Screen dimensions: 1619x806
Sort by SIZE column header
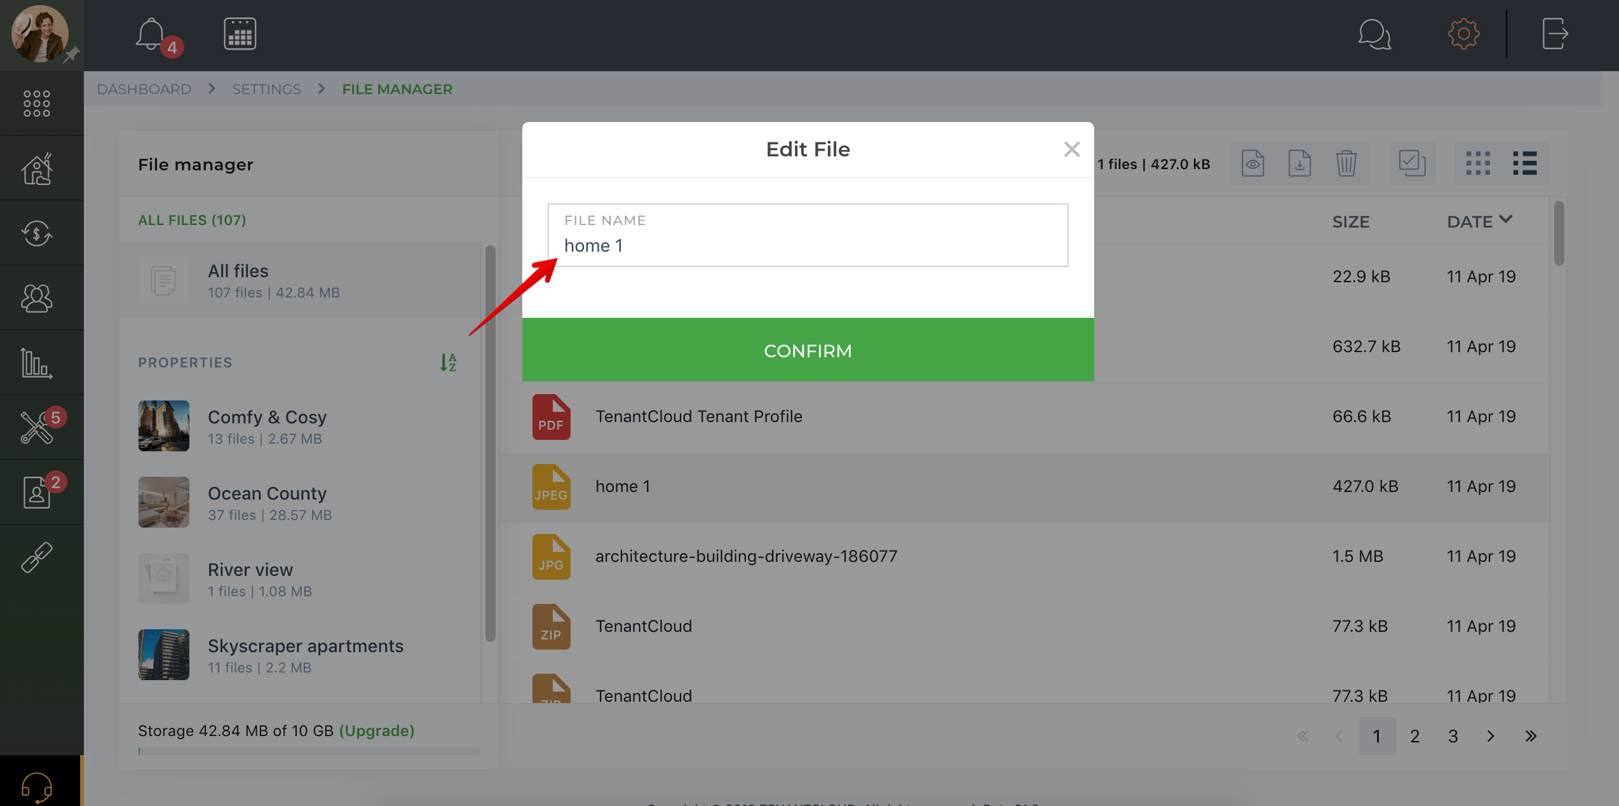coord(1351,222)
